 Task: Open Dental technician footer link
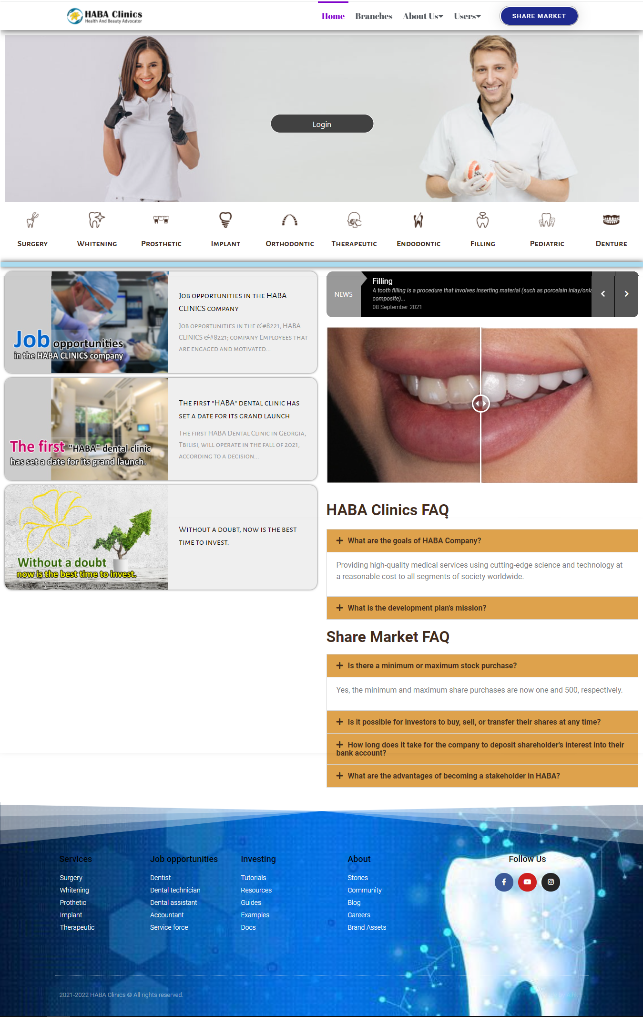coord(175,890)
